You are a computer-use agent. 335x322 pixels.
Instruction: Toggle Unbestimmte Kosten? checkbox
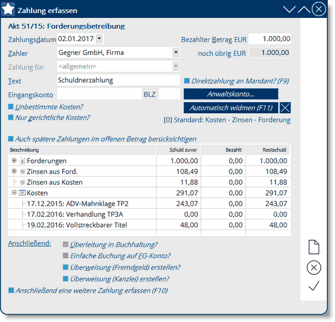click(x=11, y=107)
